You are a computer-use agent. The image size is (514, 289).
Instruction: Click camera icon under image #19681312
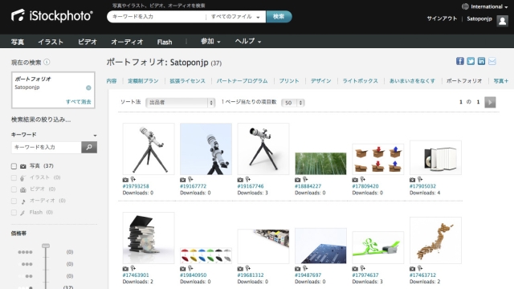click(240, 269)
